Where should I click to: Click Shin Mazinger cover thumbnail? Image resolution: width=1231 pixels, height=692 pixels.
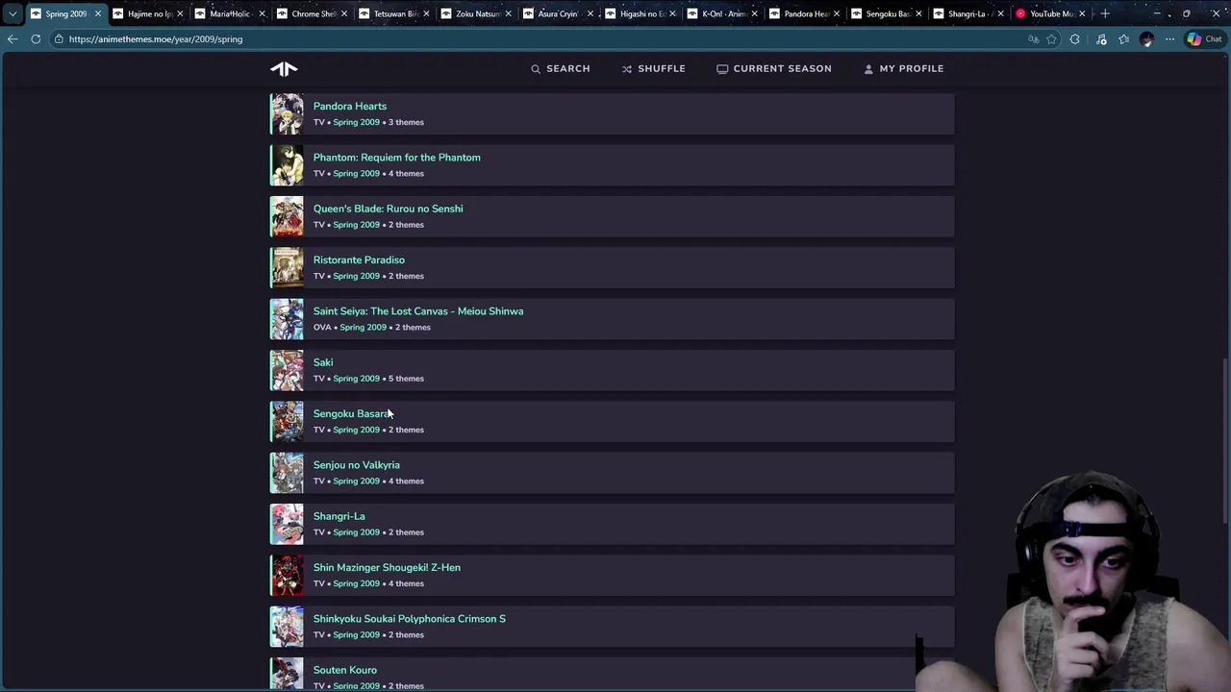tap(287, 575)
